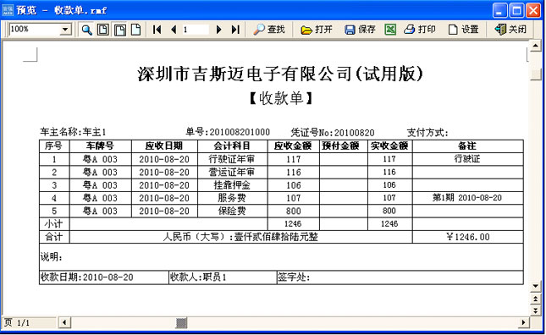The image size is (546, 335).
Task: Jump to the last page
Action: point(235,30)
